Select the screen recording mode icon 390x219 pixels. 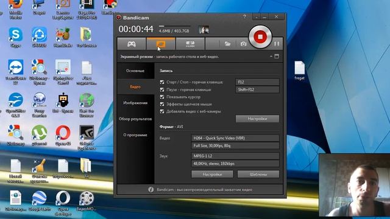click(x=161, y=44)
